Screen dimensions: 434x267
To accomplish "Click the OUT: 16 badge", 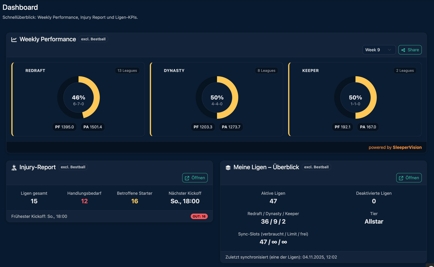I will coord(200,216).
